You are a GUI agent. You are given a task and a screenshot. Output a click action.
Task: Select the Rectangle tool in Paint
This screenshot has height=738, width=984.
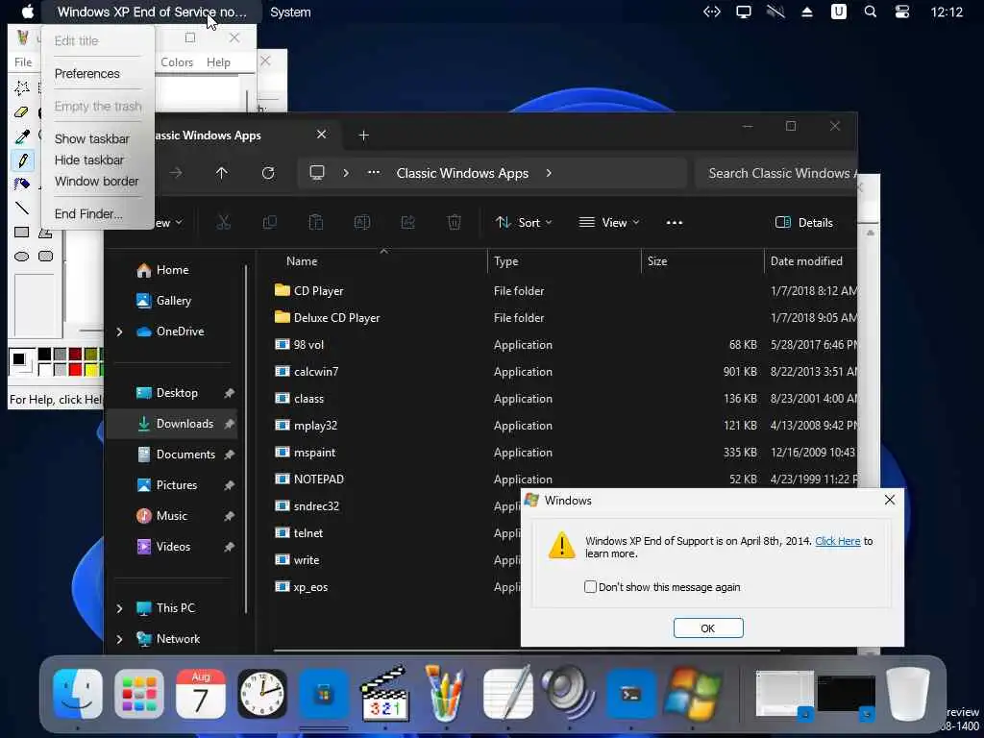22,233
